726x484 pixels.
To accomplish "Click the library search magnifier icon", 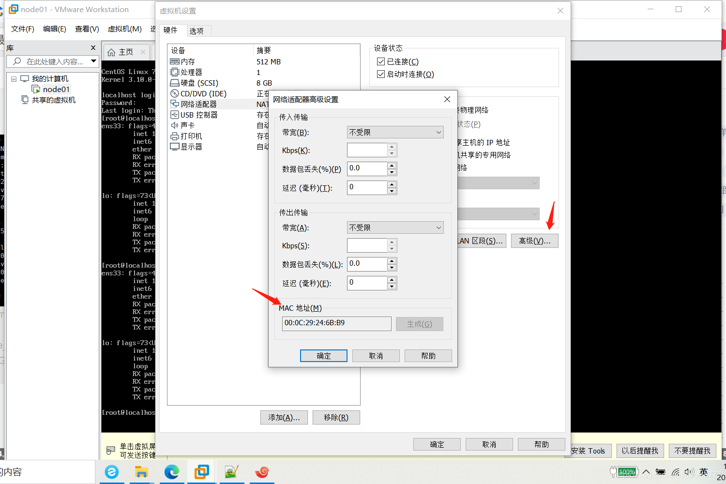I will pyautogui.click(x=17, y=61).
